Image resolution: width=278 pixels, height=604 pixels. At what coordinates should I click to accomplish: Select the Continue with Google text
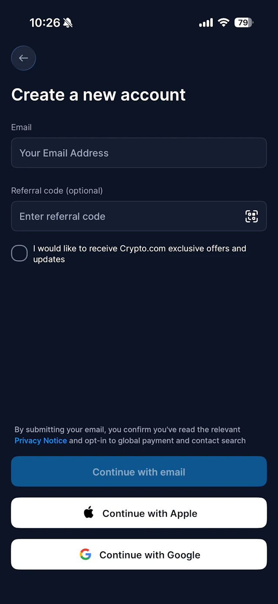click(150, 555)
